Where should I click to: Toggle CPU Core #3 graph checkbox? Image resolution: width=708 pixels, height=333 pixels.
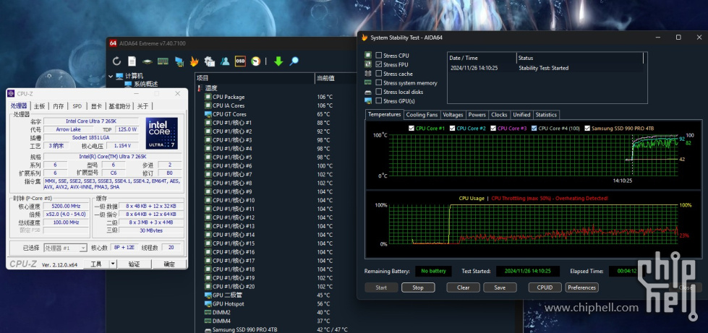coord(493,128)
